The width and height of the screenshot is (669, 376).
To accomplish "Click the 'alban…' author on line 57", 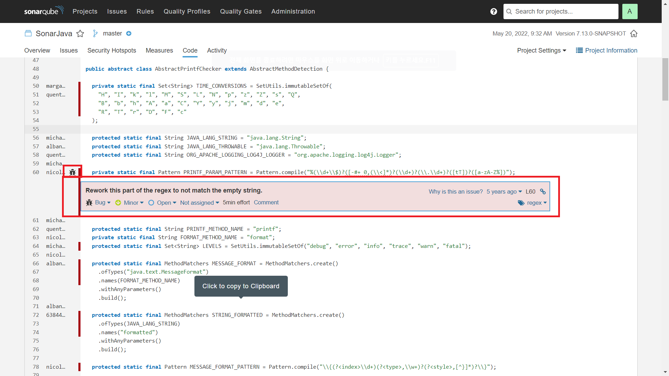I will point(56,147).
